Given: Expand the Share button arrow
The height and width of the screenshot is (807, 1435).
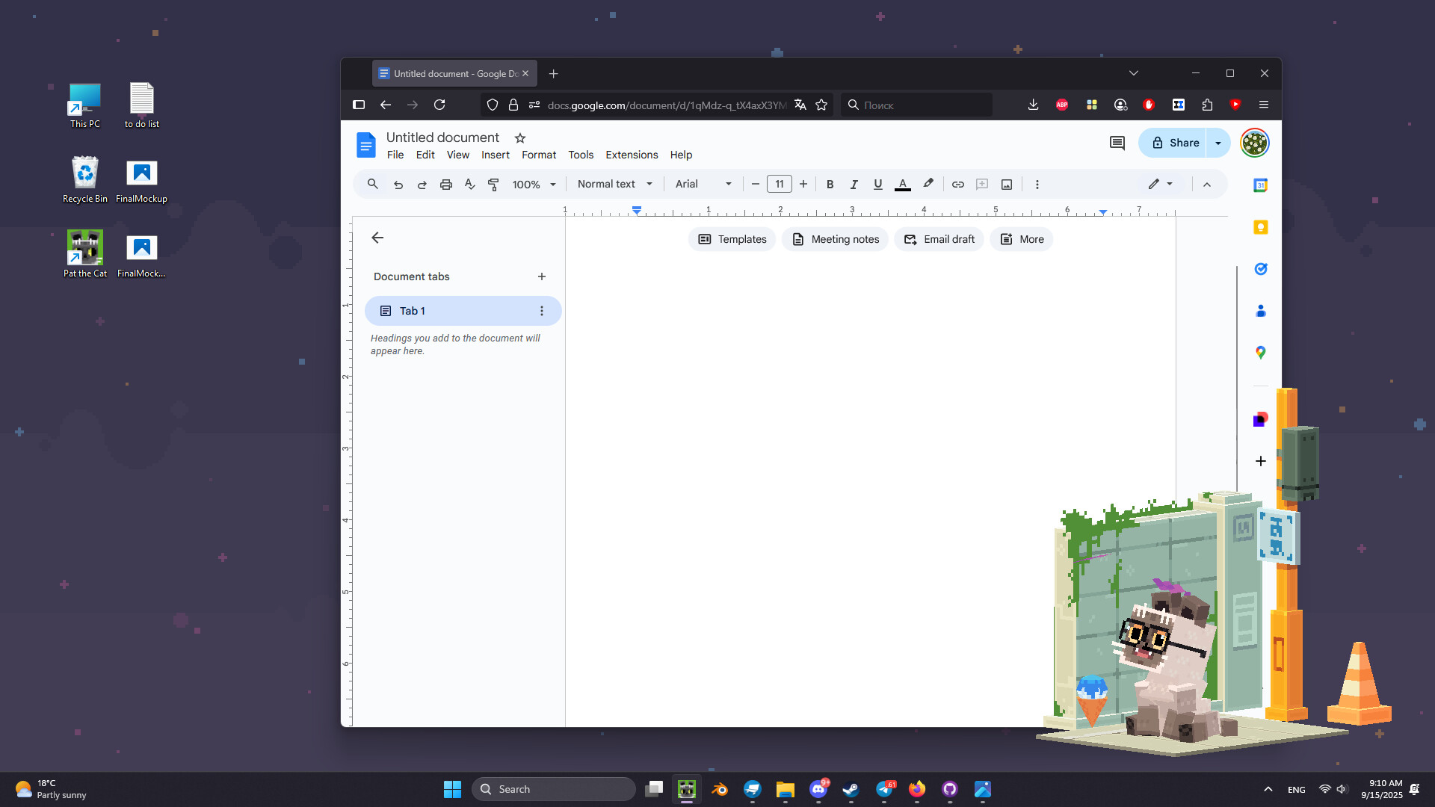Looking at the screenshot, I should pyautogui.click(x=1218, y=143).
